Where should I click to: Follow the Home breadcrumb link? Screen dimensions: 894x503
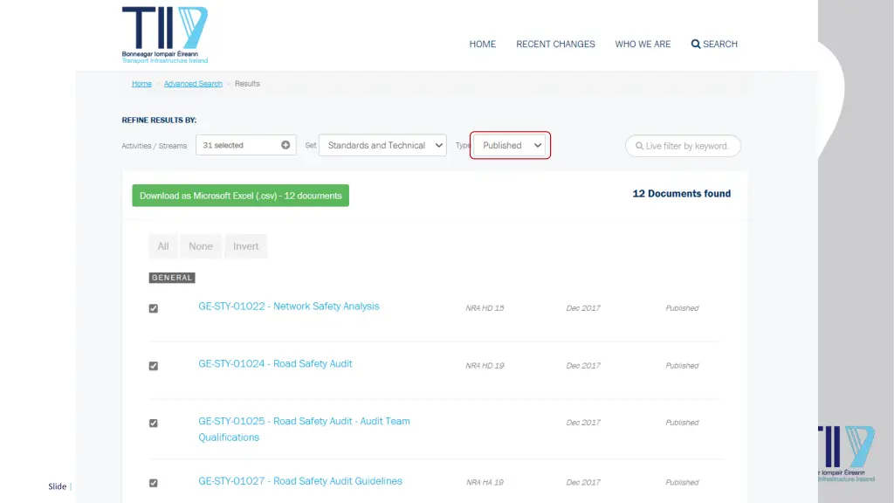pyautogui.click(x=141, y=83)
